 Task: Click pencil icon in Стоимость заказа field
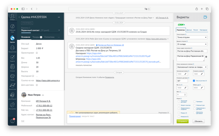(x=202, y=74)
